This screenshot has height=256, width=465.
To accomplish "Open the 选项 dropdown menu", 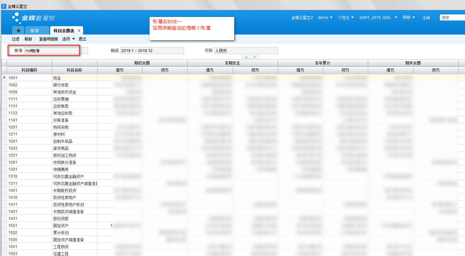I will [68, 39].
